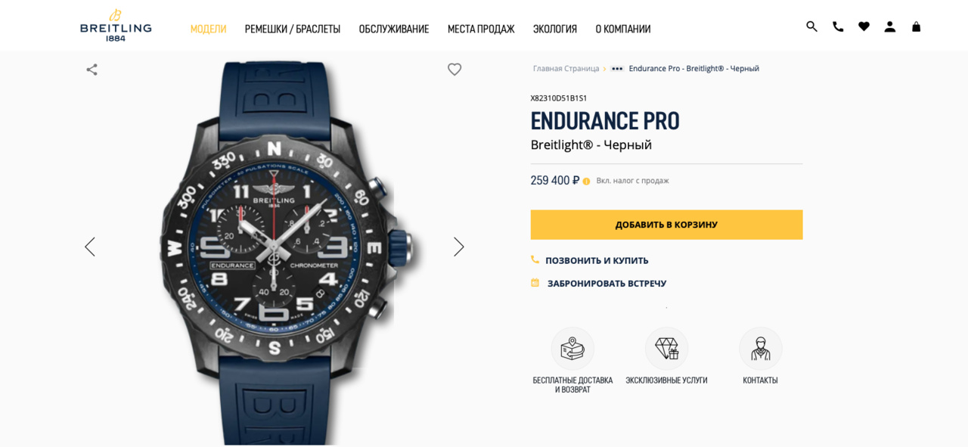Click the free delivery and returns icon
Viewport: 968px width, 447px height.
pyautogui.click(x=572, y=349)
